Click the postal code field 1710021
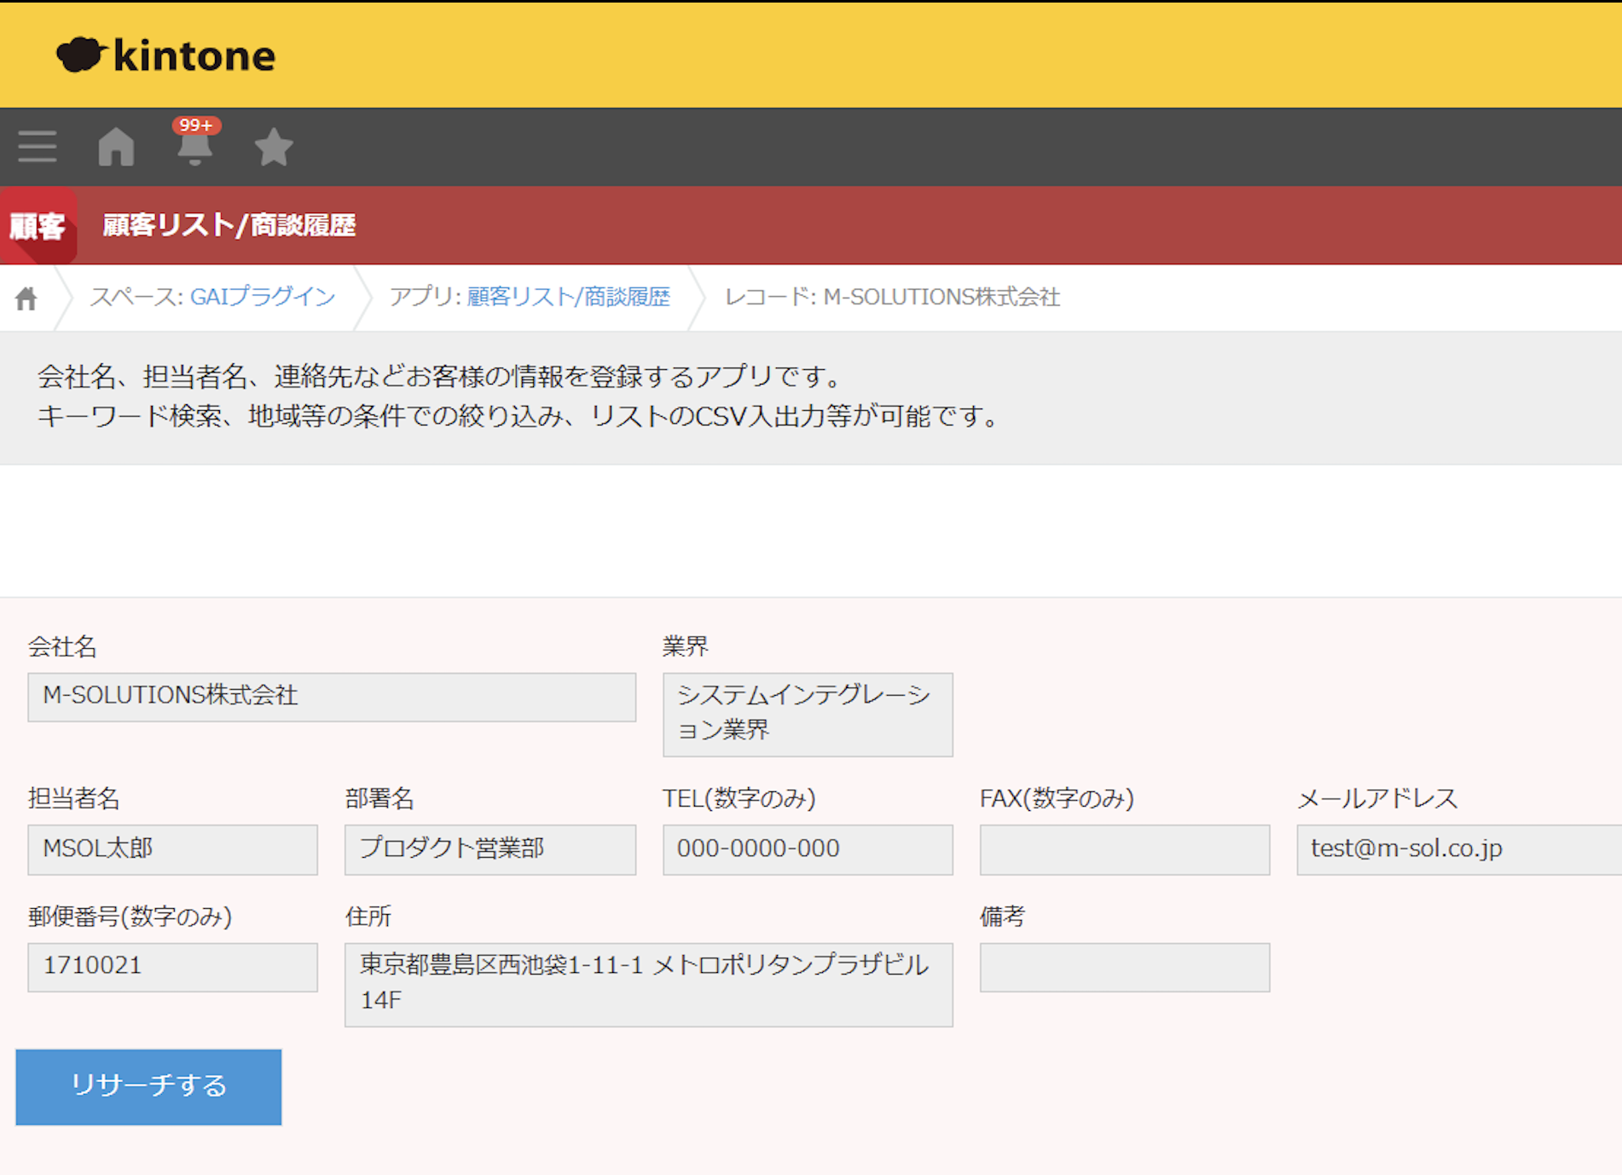1622x1175 pixels. point(172,967)
